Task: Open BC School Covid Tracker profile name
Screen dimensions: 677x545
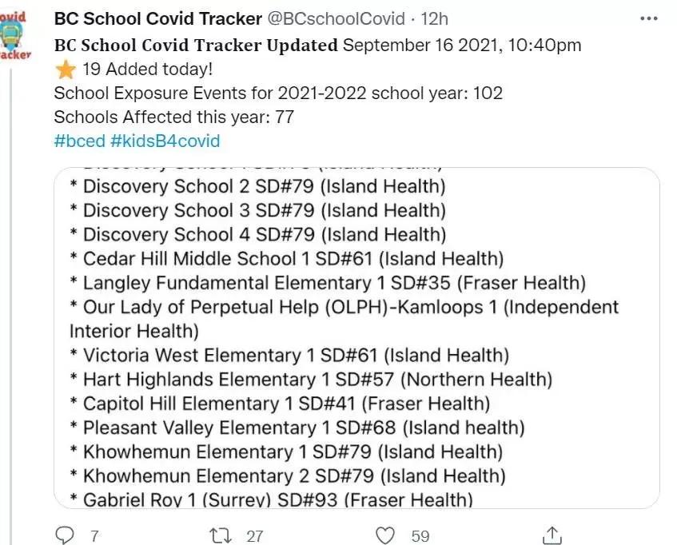Action: point(158,18)
